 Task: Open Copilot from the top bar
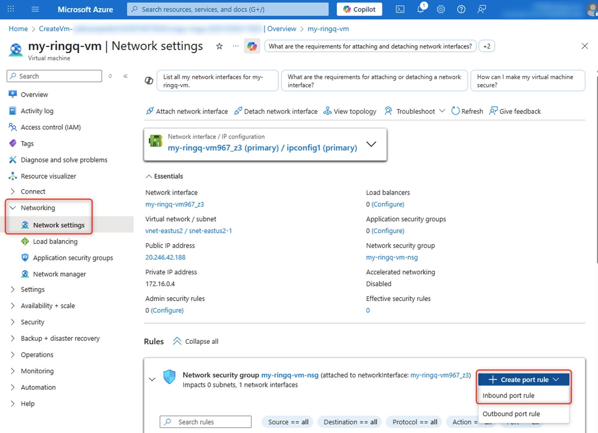[359, 9]
